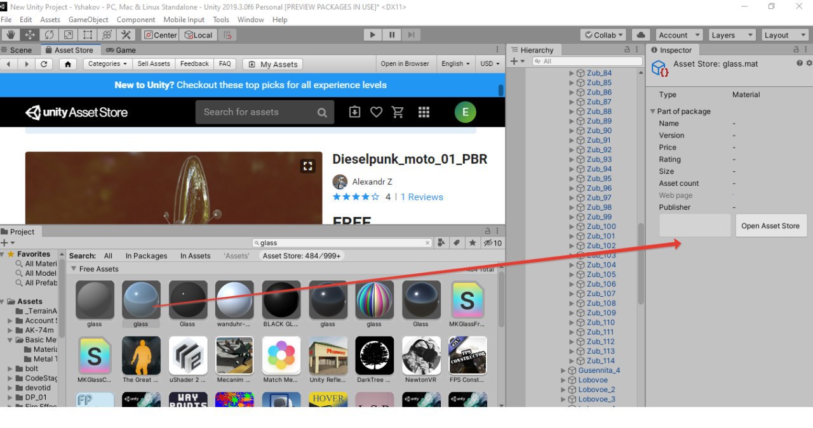Open the apps grid icon in Asset Store
This screenshot has width=813, height=428.
424,112
